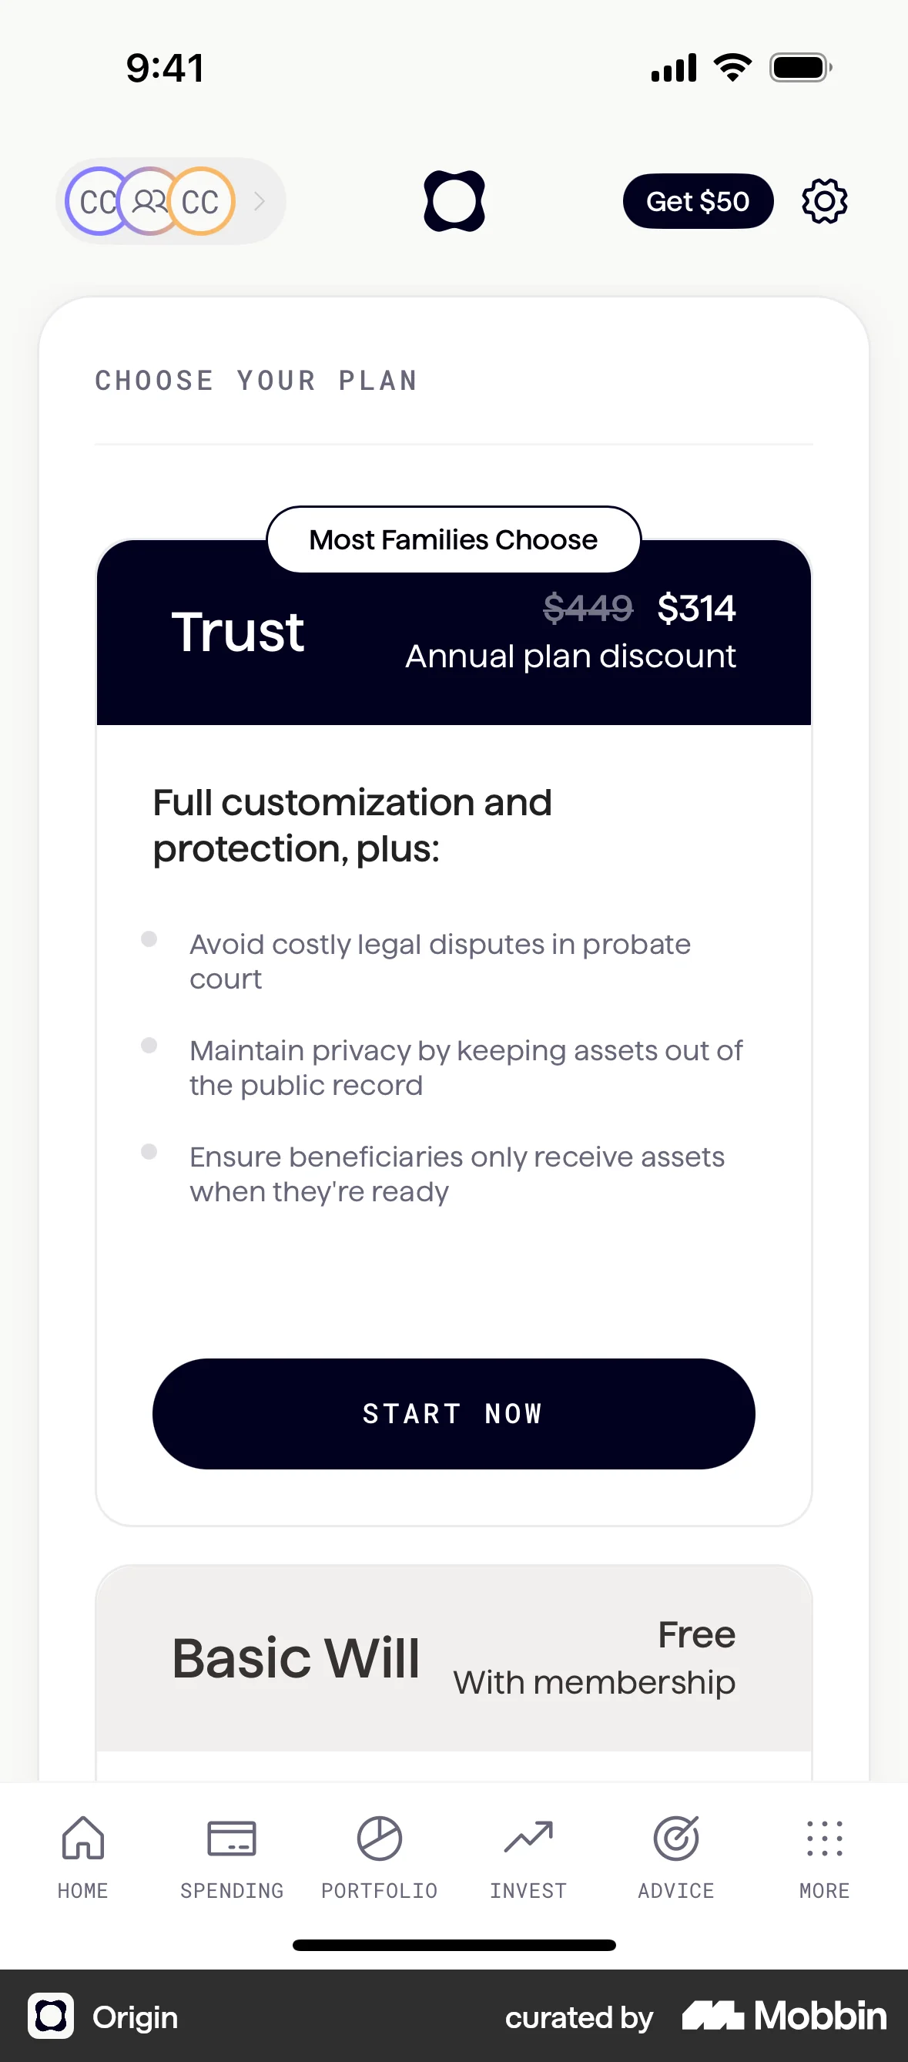Open the Spending card icon
This screenshot has height=2062, width=908.
[231, 1839]
